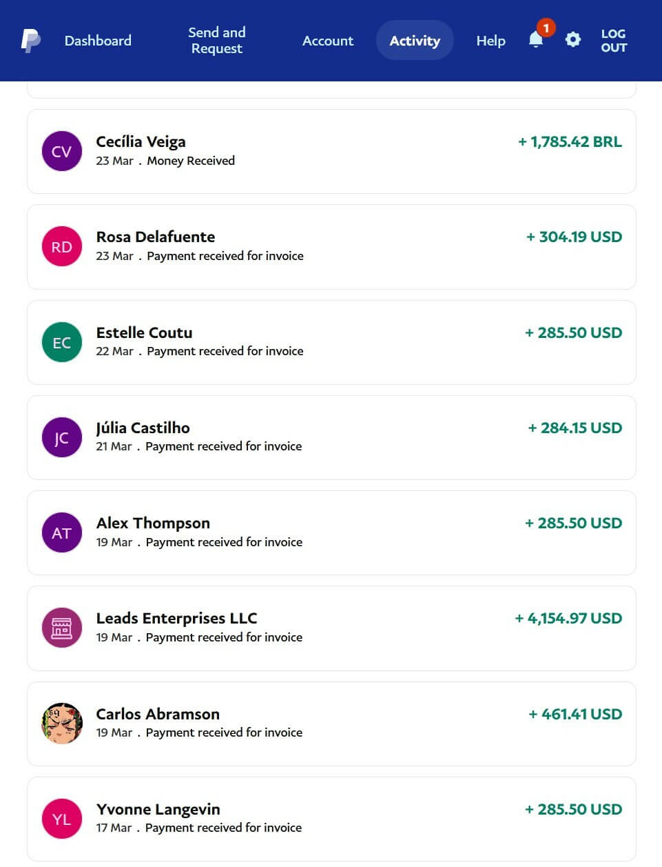662x867 pixels.
Task: Click Rosa Delafuente's RD avatar
Action: point(62,246)
